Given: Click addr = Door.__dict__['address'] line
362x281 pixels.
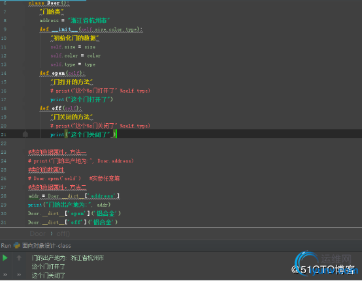Looking at the screenshot, I should (74, 196).
